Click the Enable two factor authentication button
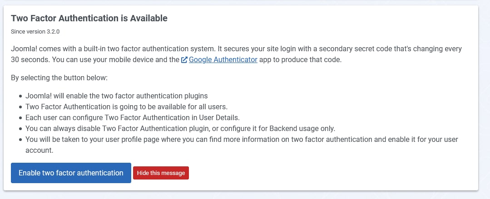This screenshot has width=490, height=199. point(71,173)
